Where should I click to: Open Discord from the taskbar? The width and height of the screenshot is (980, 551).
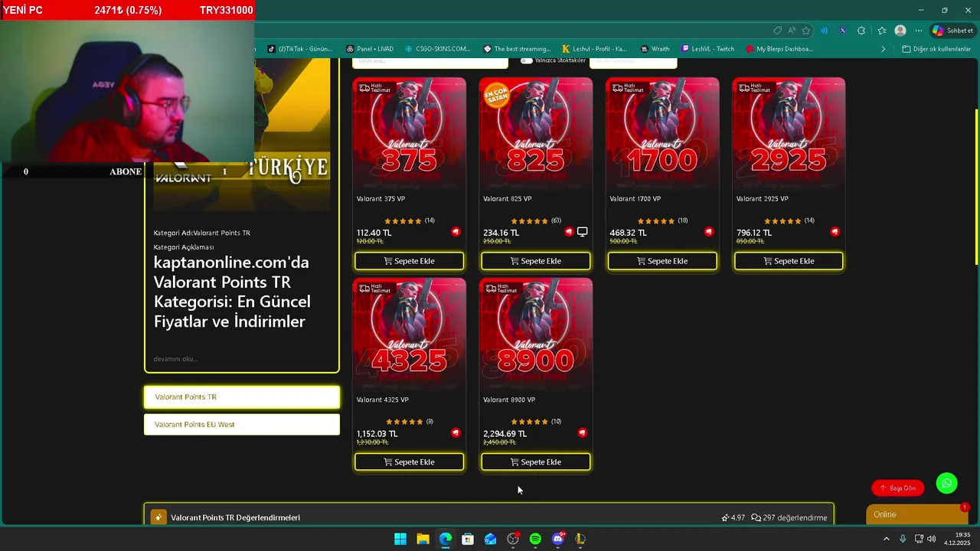pos(558,540)
